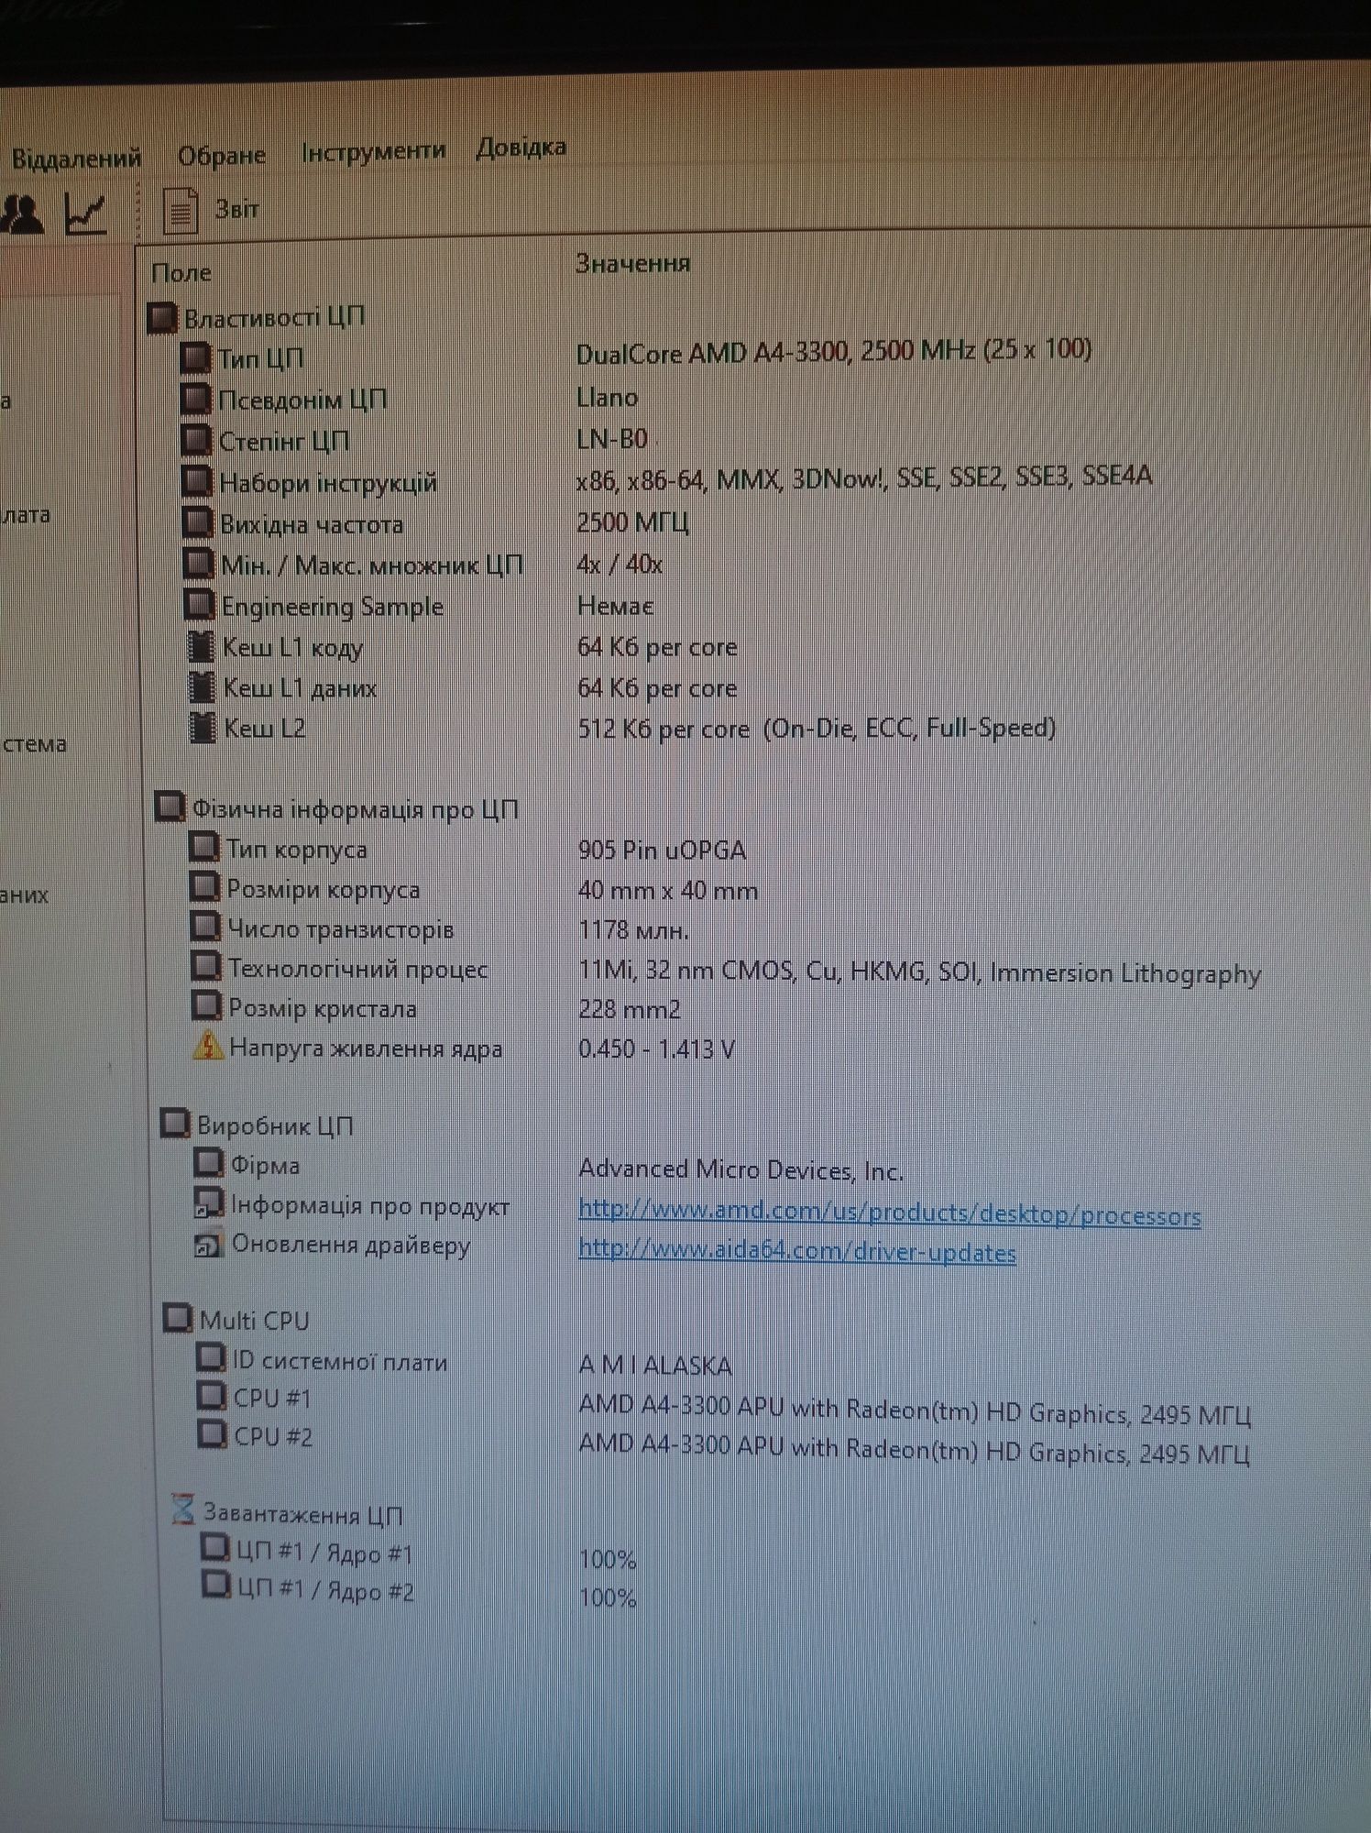Open the Віддалений menu

(75, 159)
